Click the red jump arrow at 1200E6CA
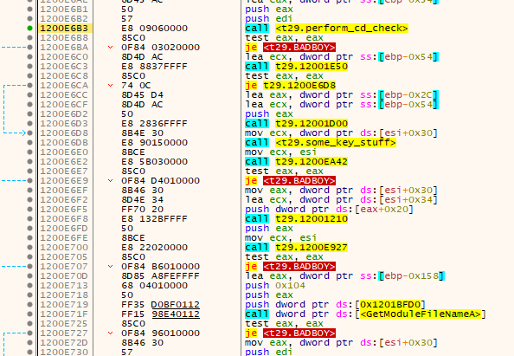Image resolution: width=514 pixels, height=356 pixels. pos(111,85)
